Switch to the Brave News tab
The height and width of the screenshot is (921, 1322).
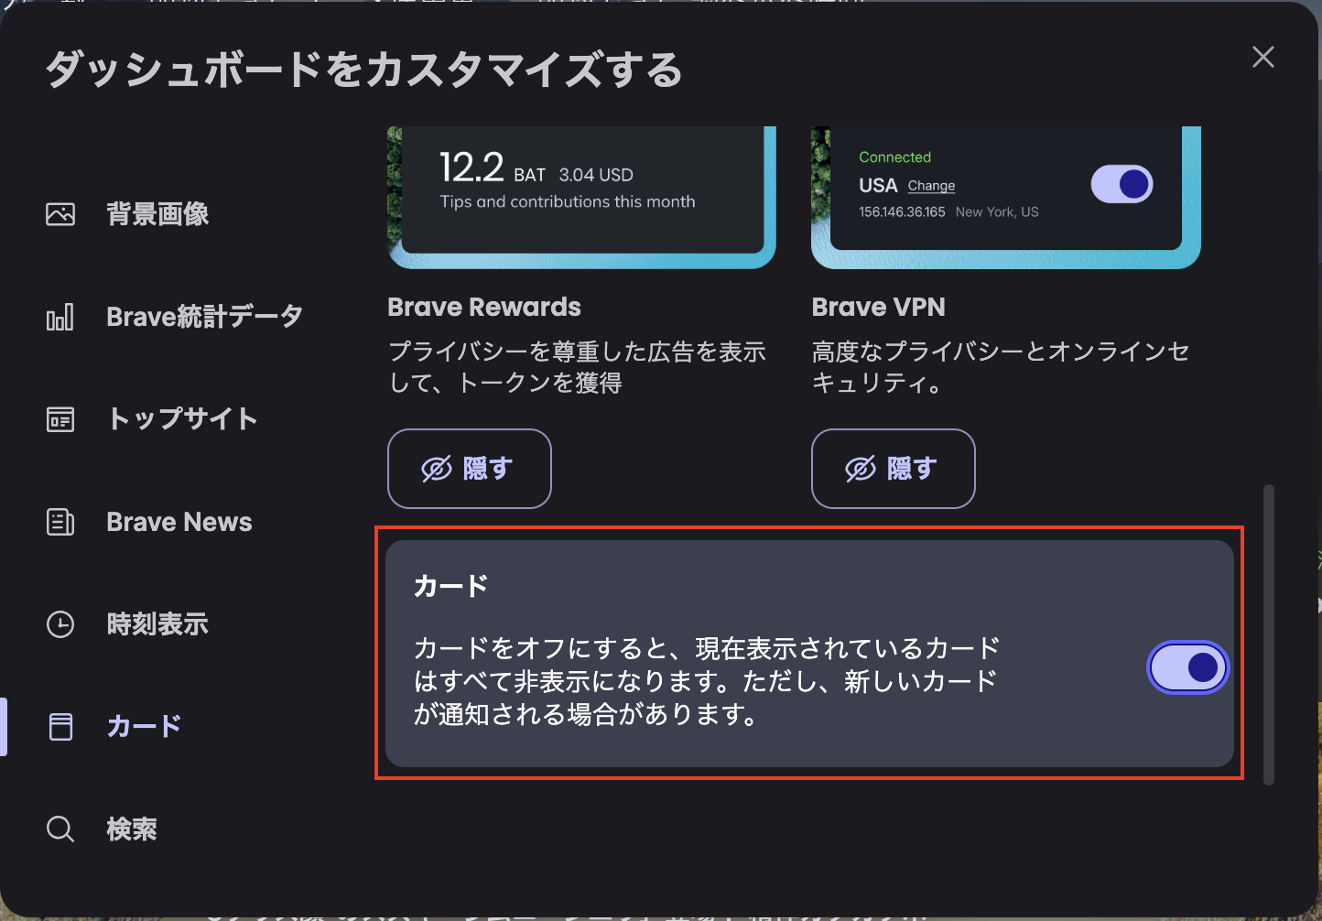click(179, 522)
